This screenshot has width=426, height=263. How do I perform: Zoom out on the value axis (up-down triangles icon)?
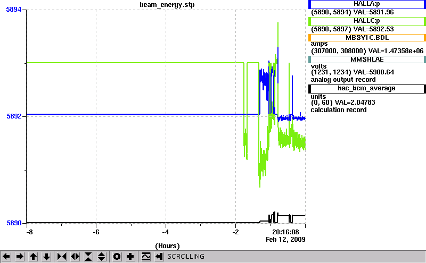click(102, 257)
